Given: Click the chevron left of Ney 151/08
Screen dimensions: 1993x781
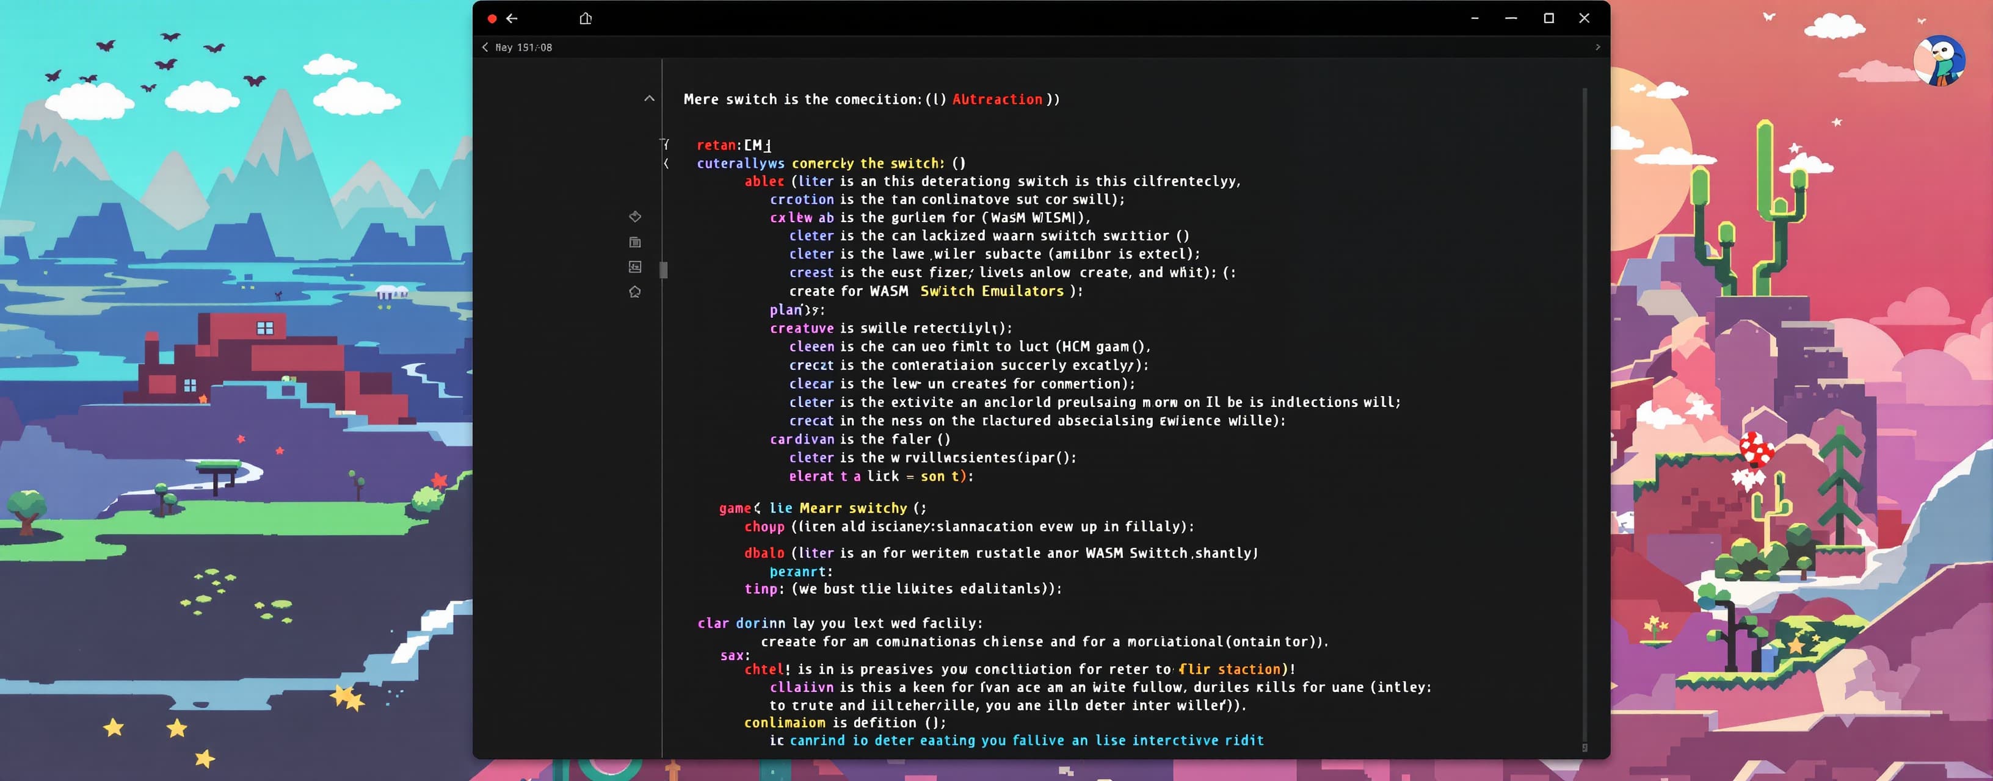Looking at the screenshot, I should (x=485, y=47).
